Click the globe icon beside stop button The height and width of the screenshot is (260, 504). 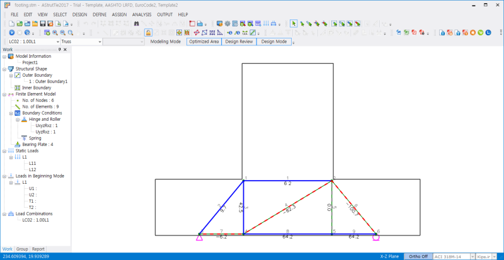click(x=27, y=33)
